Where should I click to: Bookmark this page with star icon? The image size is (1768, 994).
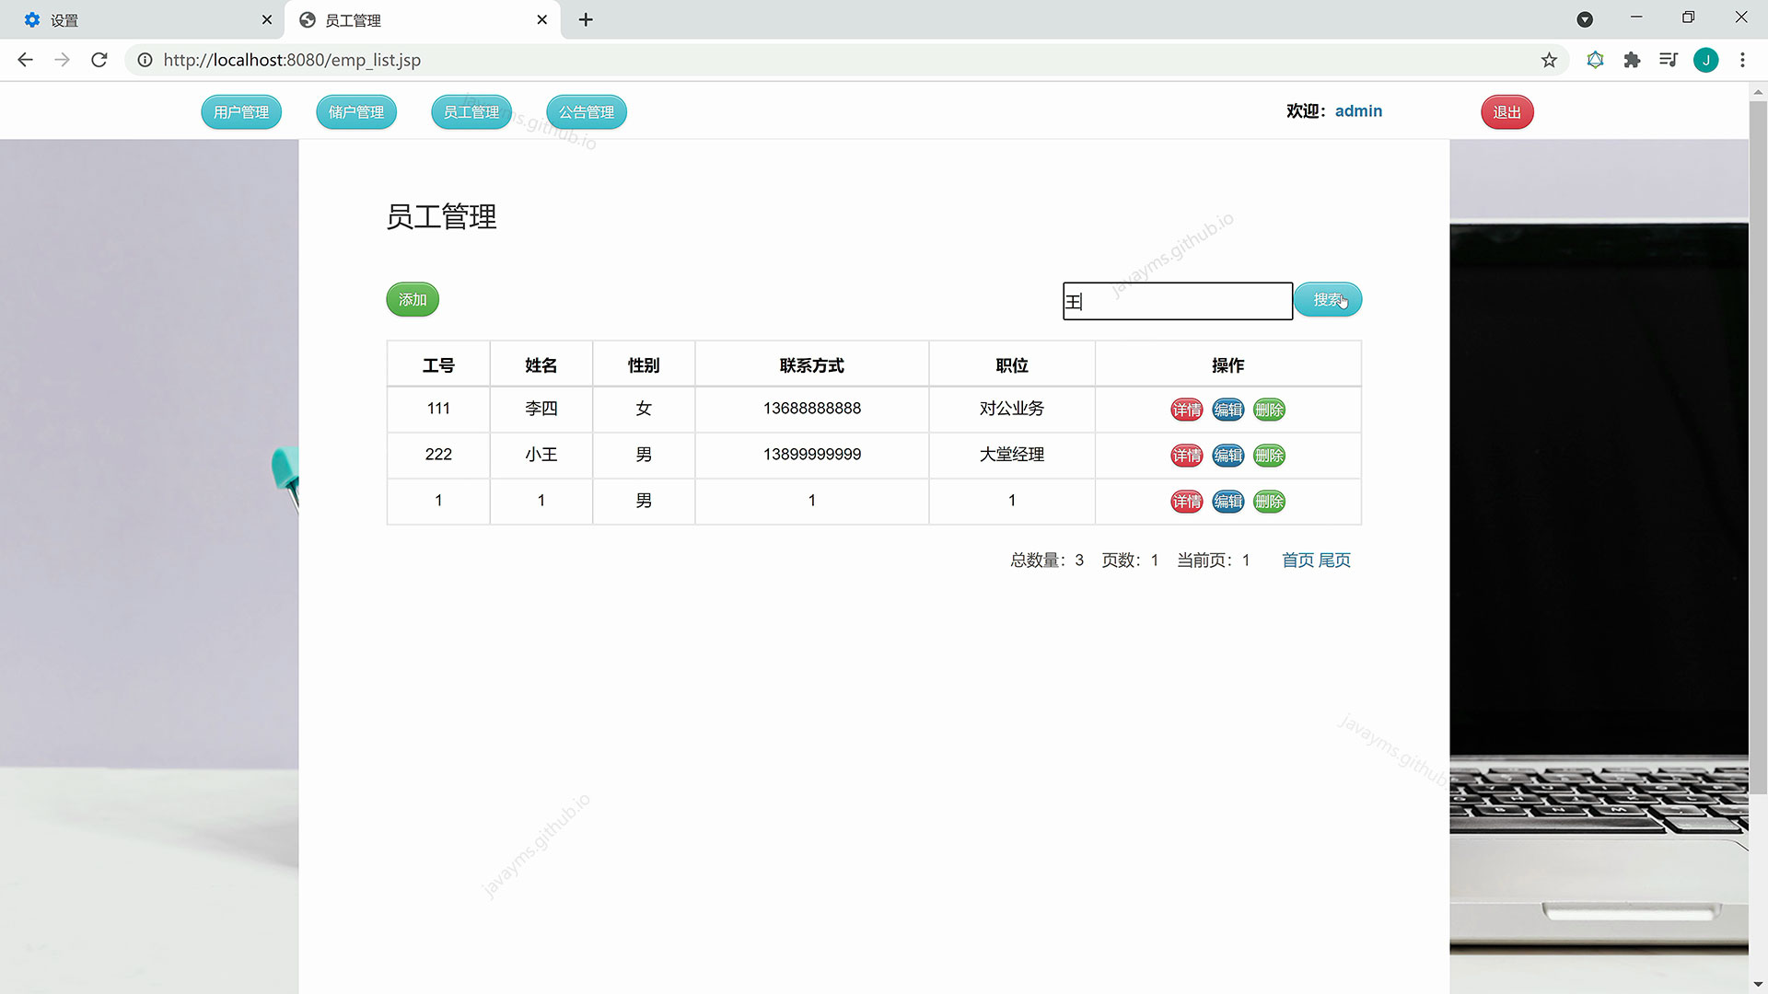coord(1549,60)
